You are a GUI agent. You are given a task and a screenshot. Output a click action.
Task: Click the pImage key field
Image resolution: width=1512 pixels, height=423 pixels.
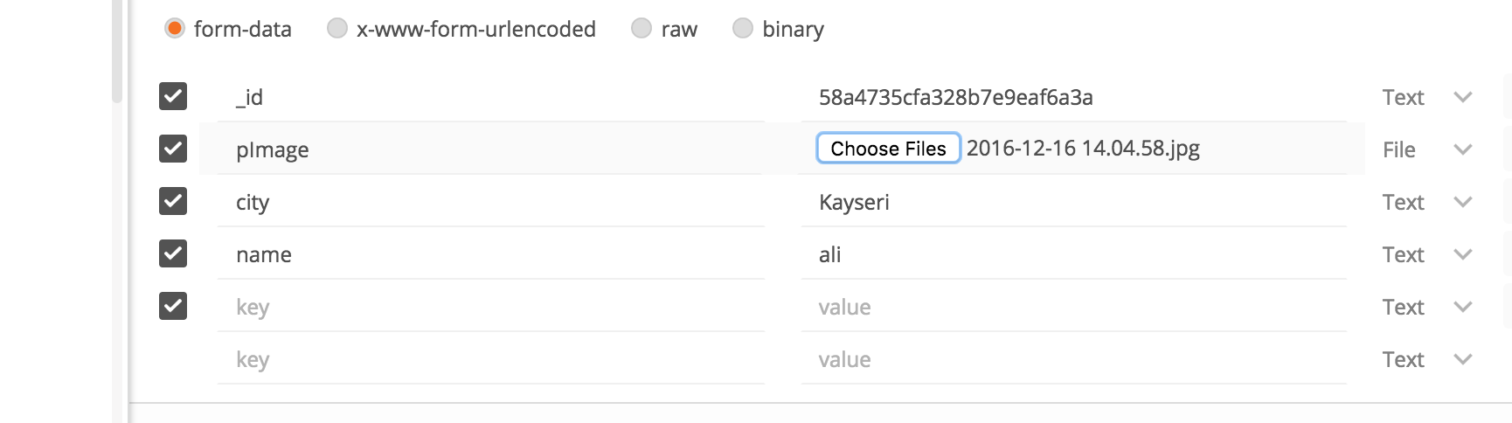(489, 149)
